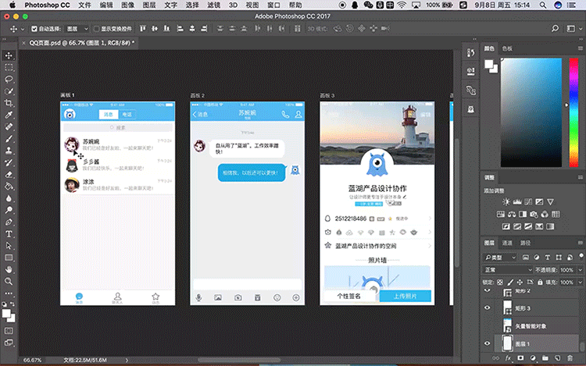586x366 pixels.
Task: Switch to the 色板 tab
Action: click(507, 48)
